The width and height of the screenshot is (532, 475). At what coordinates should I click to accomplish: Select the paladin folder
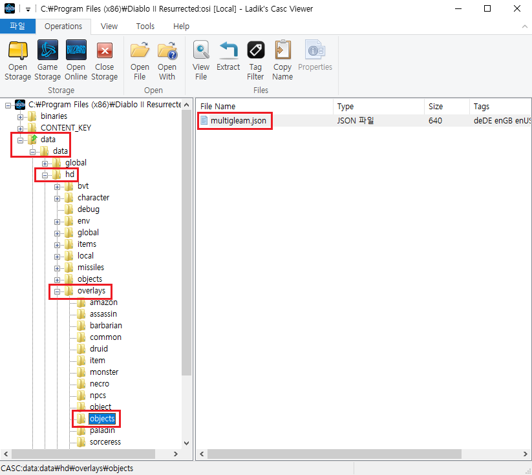102,430
